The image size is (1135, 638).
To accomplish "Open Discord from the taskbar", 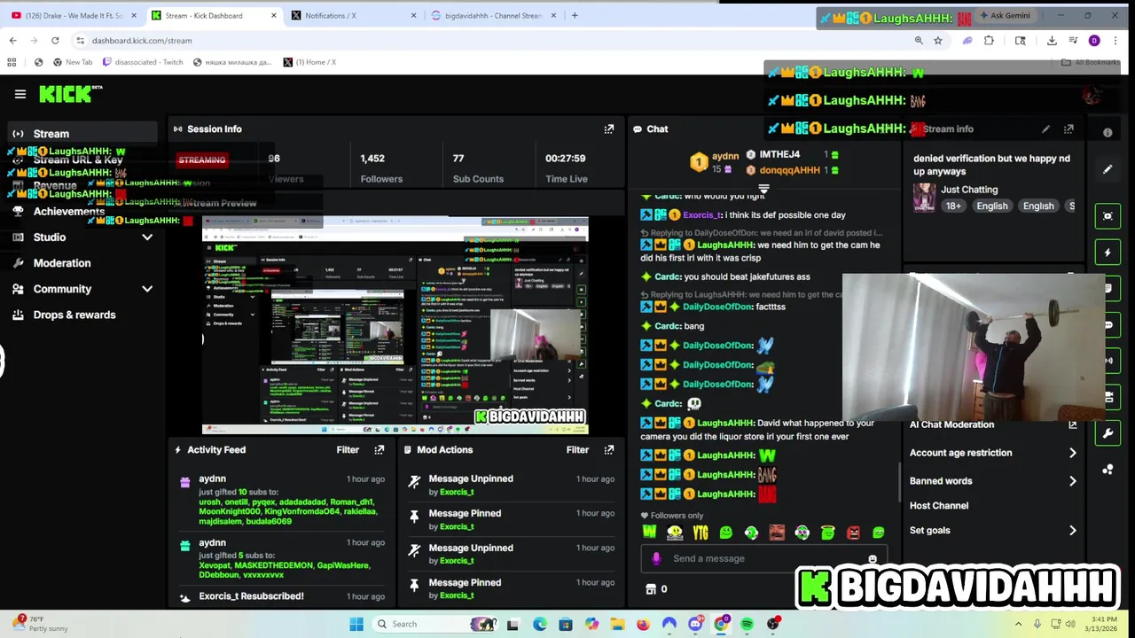I will [x=695, y=625].
